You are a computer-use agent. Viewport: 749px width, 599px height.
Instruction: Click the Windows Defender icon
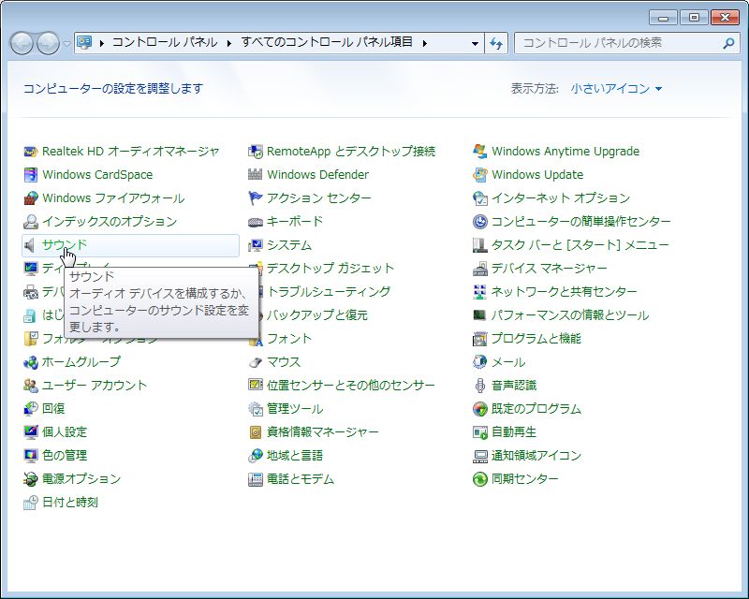[x=256, y=175]
